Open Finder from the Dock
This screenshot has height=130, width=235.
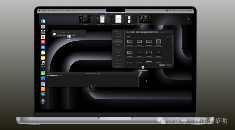43,21
